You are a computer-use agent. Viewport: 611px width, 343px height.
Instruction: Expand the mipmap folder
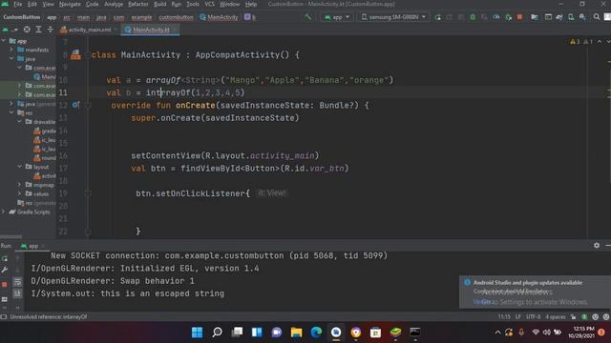[x=19, y=184]
